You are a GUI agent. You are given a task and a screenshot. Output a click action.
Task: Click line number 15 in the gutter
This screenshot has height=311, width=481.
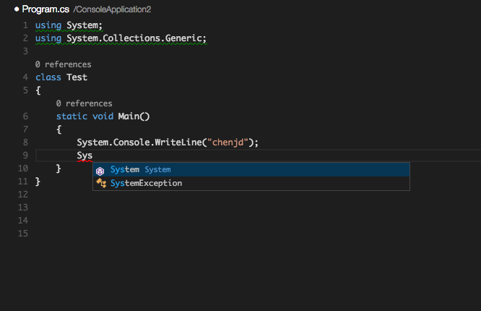[x=23, y=233]
